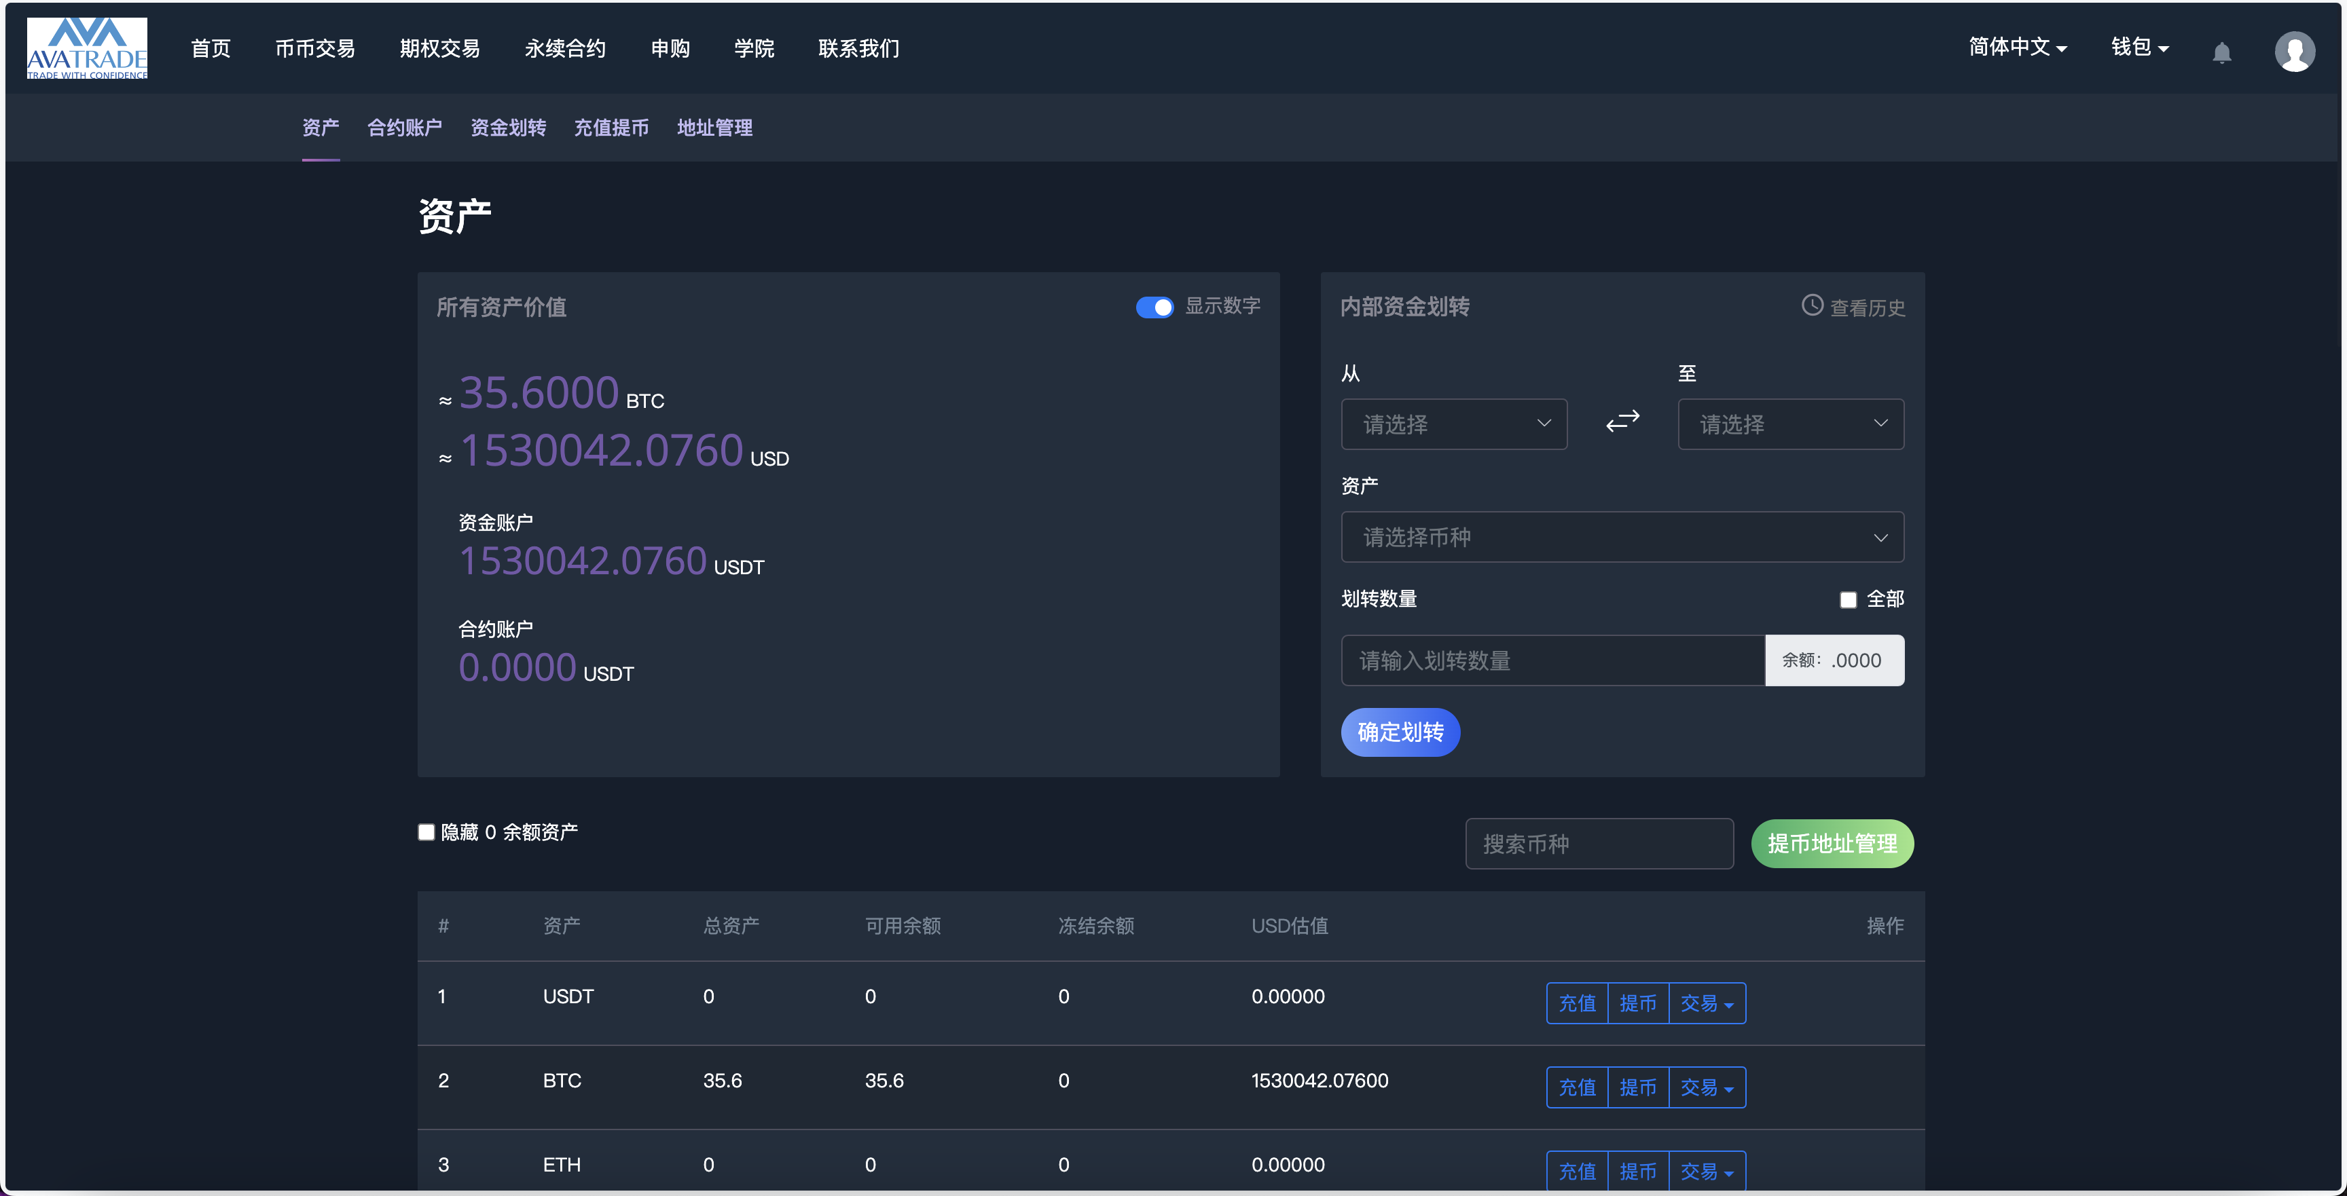The width and height of the screenshot is (2347, 1196).
Task: Open the 请选择币种 asset dropdown
Action: click(x=1622, y=538)
